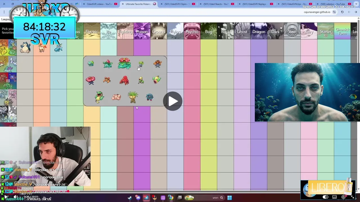This screenshot has height=202, width=360.
Task: Open Chrome from the taskbar
Action: click(x=171, y=198)
